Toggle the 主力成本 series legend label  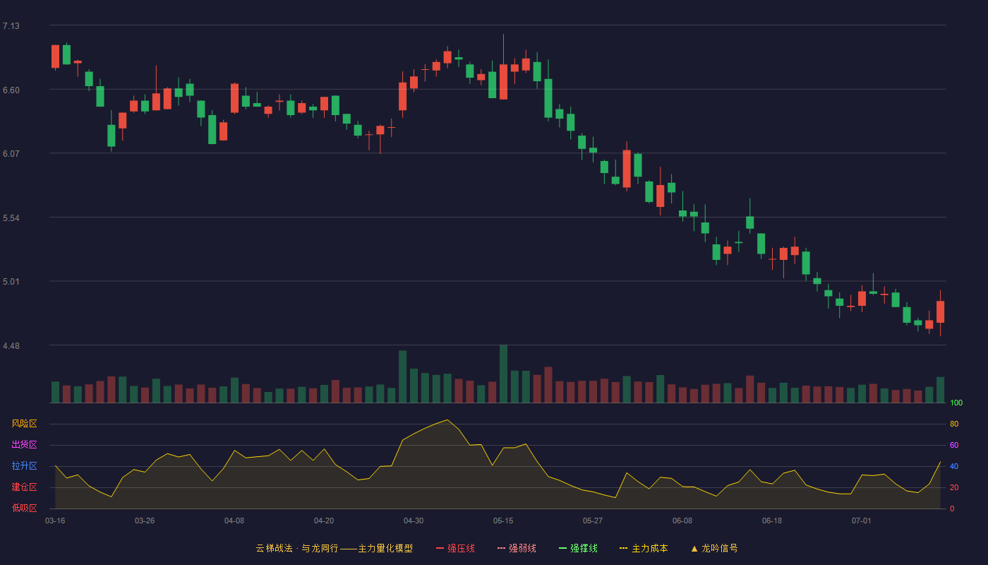pyautogui.click(x=650, y=548)
